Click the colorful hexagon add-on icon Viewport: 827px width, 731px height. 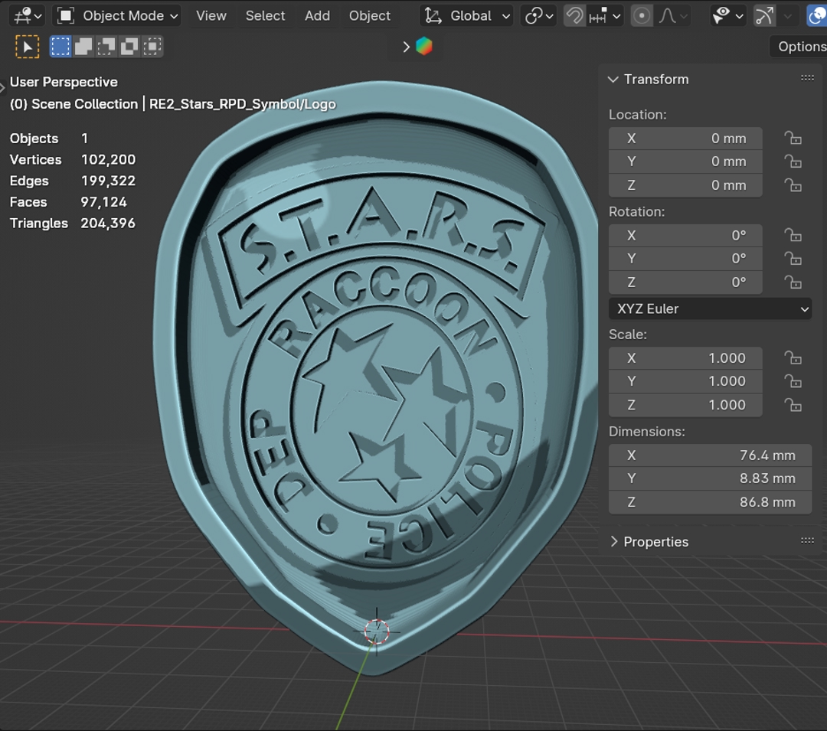coord(423,47)
